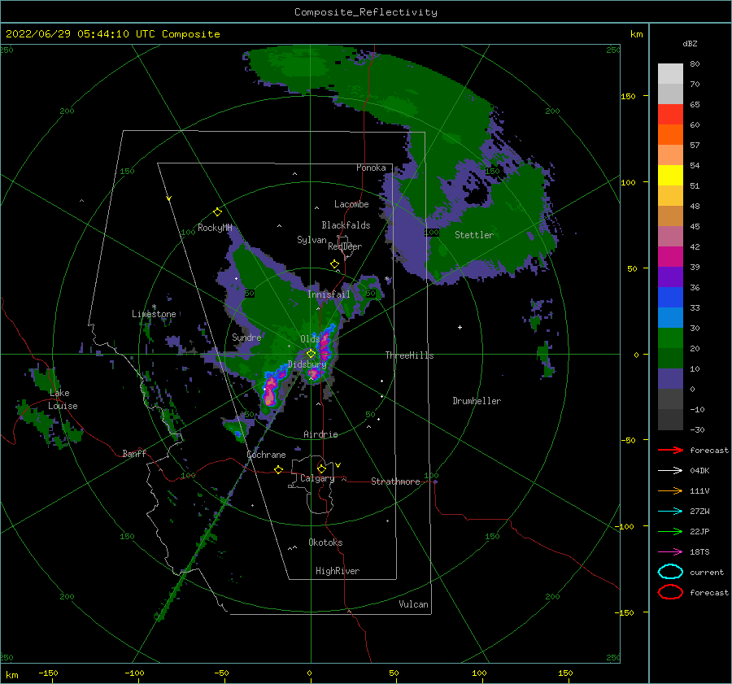Image resolution: width=732 pixels, height=684 pixels.
Task: Click the 18TS text in legend
Action: pos(699,552)
